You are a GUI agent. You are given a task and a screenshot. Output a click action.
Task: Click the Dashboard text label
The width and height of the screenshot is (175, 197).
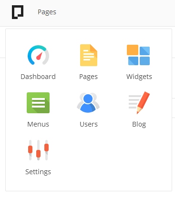[38, 77]
